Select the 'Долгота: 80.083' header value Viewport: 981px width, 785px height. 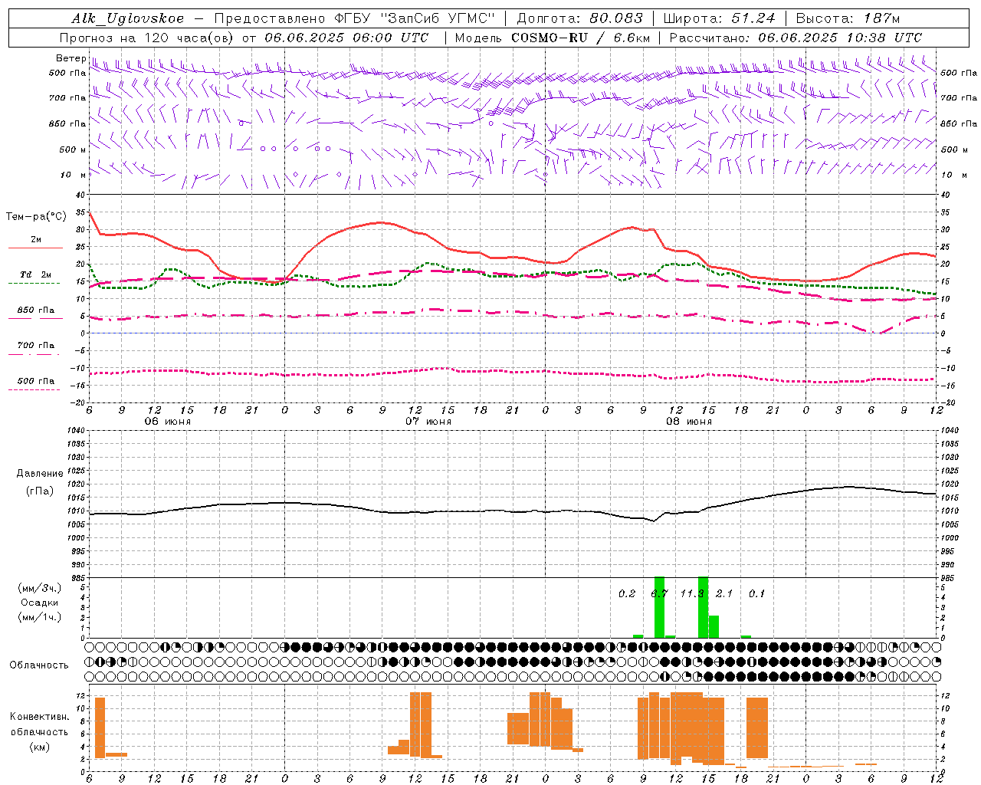pyautogui.click(x=579, y=18)
